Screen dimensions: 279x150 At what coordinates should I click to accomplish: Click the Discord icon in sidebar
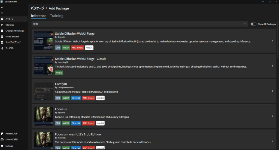coord(2,140)
